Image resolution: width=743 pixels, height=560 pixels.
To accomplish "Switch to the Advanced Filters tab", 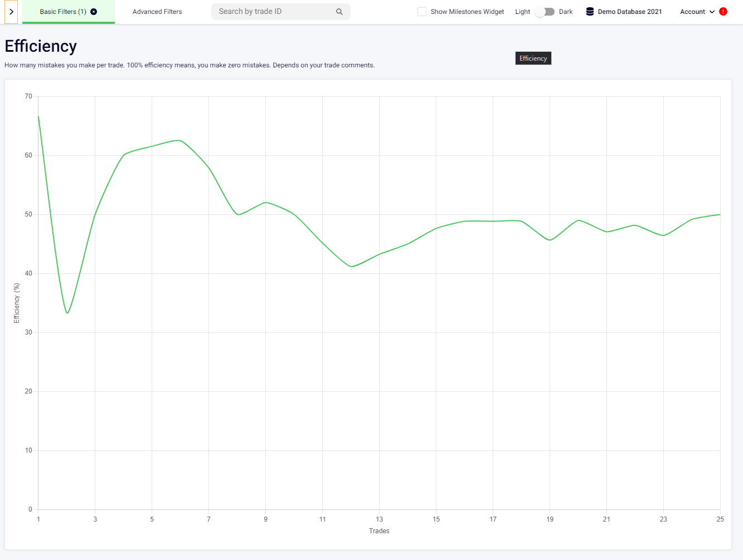I will tap(157, 12).
